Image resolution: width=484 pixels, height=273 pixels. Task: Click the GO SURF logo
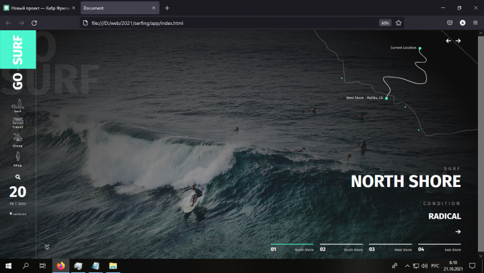(17, 62)
